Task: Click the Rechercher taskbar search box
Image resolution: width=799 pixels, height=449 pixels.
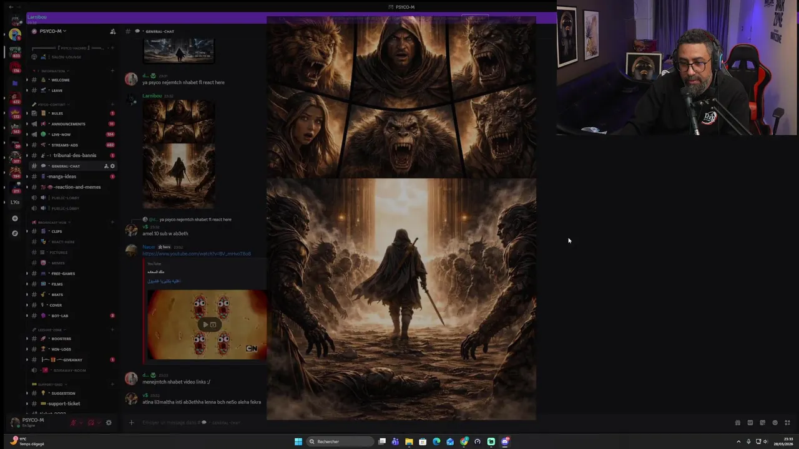Action: [340, 442]
